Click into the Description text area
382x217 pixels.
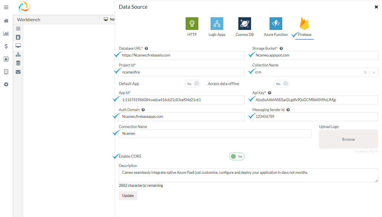tap(249, 175)
